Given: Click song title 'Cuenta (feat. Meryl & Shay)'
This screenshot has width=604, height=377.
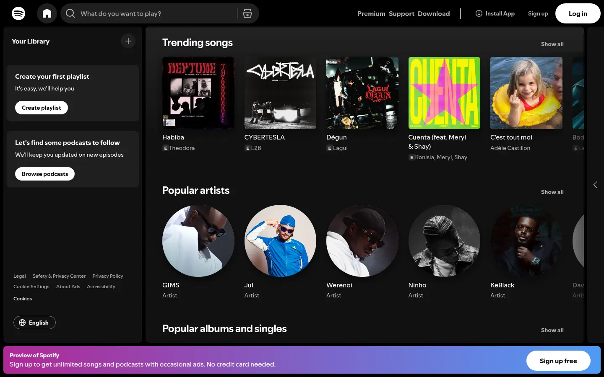Looking at the screenshot, I should pyautogui.click(x=437, y=142).
